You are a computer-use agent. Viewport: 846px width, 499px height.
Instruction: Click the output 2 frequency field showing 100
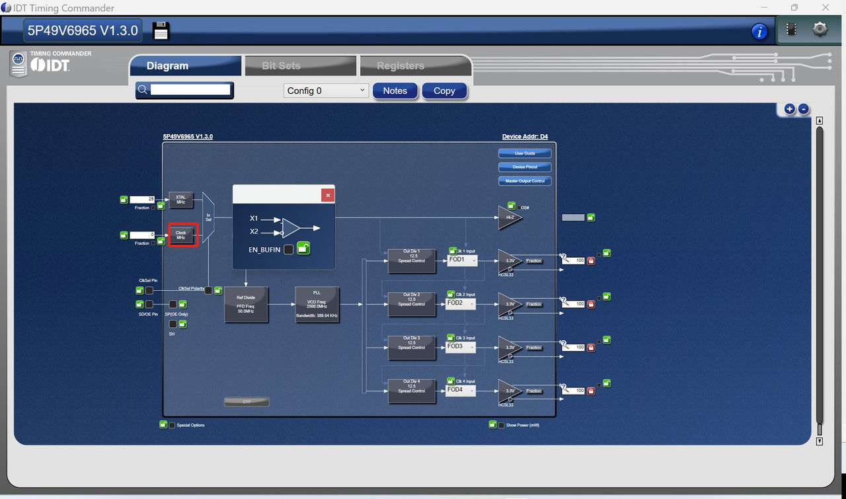pos(574,304)
